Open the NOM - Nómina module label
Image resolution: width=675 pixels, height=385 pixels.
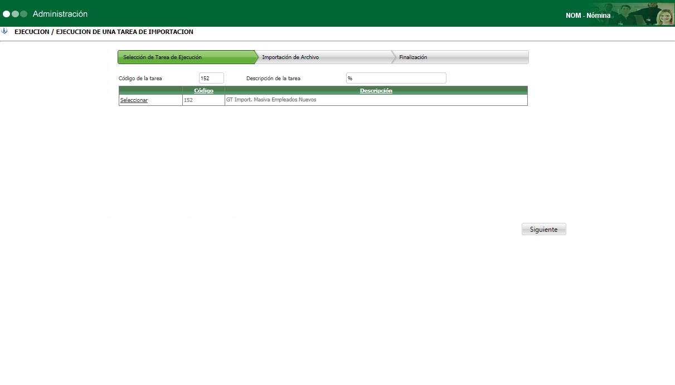coord(588,16)
